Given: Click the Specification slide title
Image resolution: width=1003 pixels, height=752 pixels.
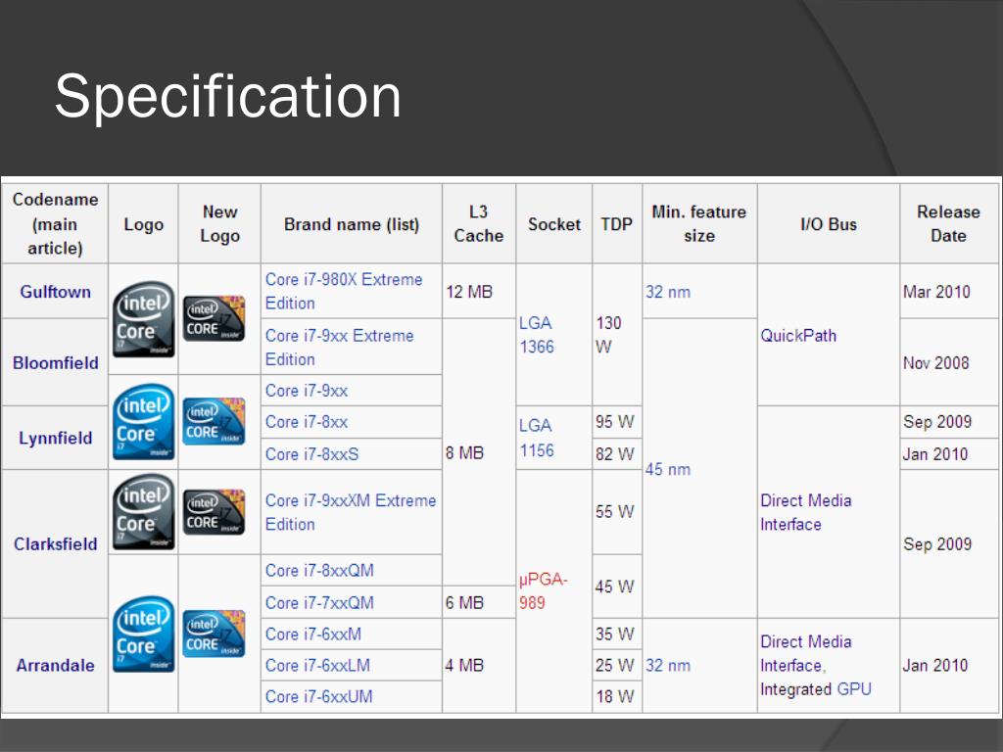Looking at the screenshot, I should click(x=227, y=96).
